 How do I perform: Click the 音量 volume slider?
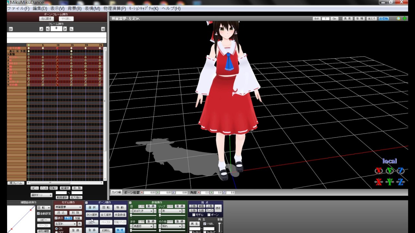pos(220,227)
